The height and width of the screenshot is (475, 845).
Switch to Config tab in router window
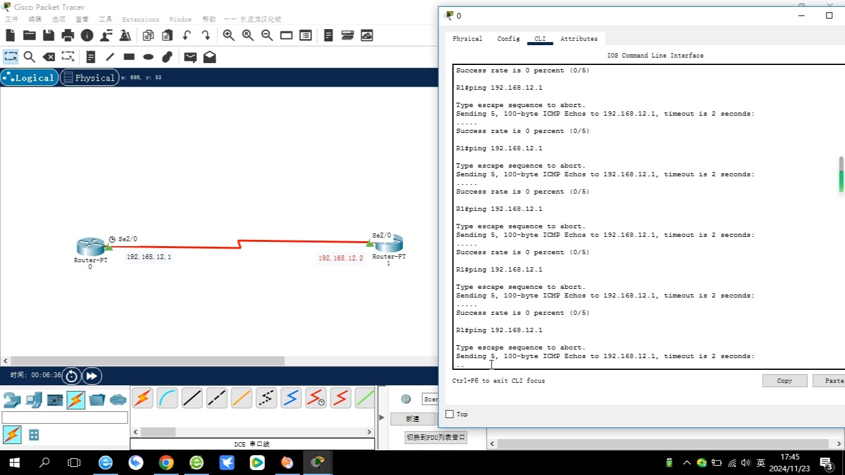click(508, 38)
